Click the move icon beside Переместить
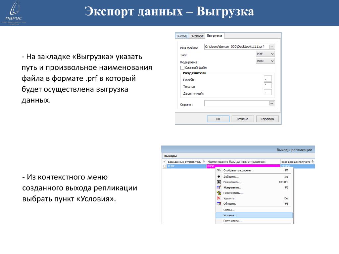Screen dimensions: 339x254 point(219,193)
